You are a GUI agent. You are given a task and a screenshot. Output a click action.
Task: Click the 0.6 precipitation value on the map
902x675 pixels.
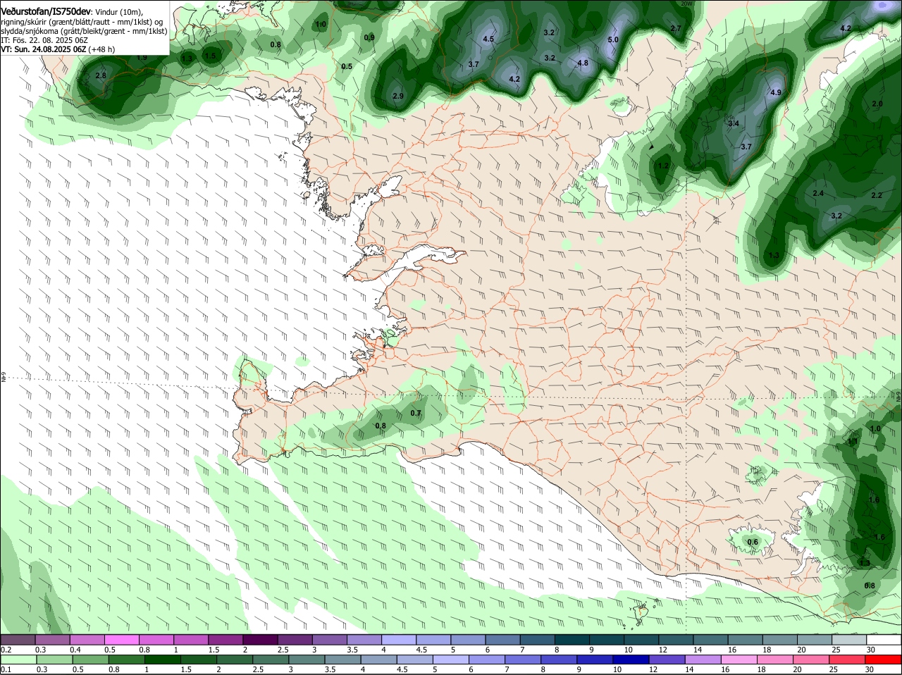coord(753,542)
